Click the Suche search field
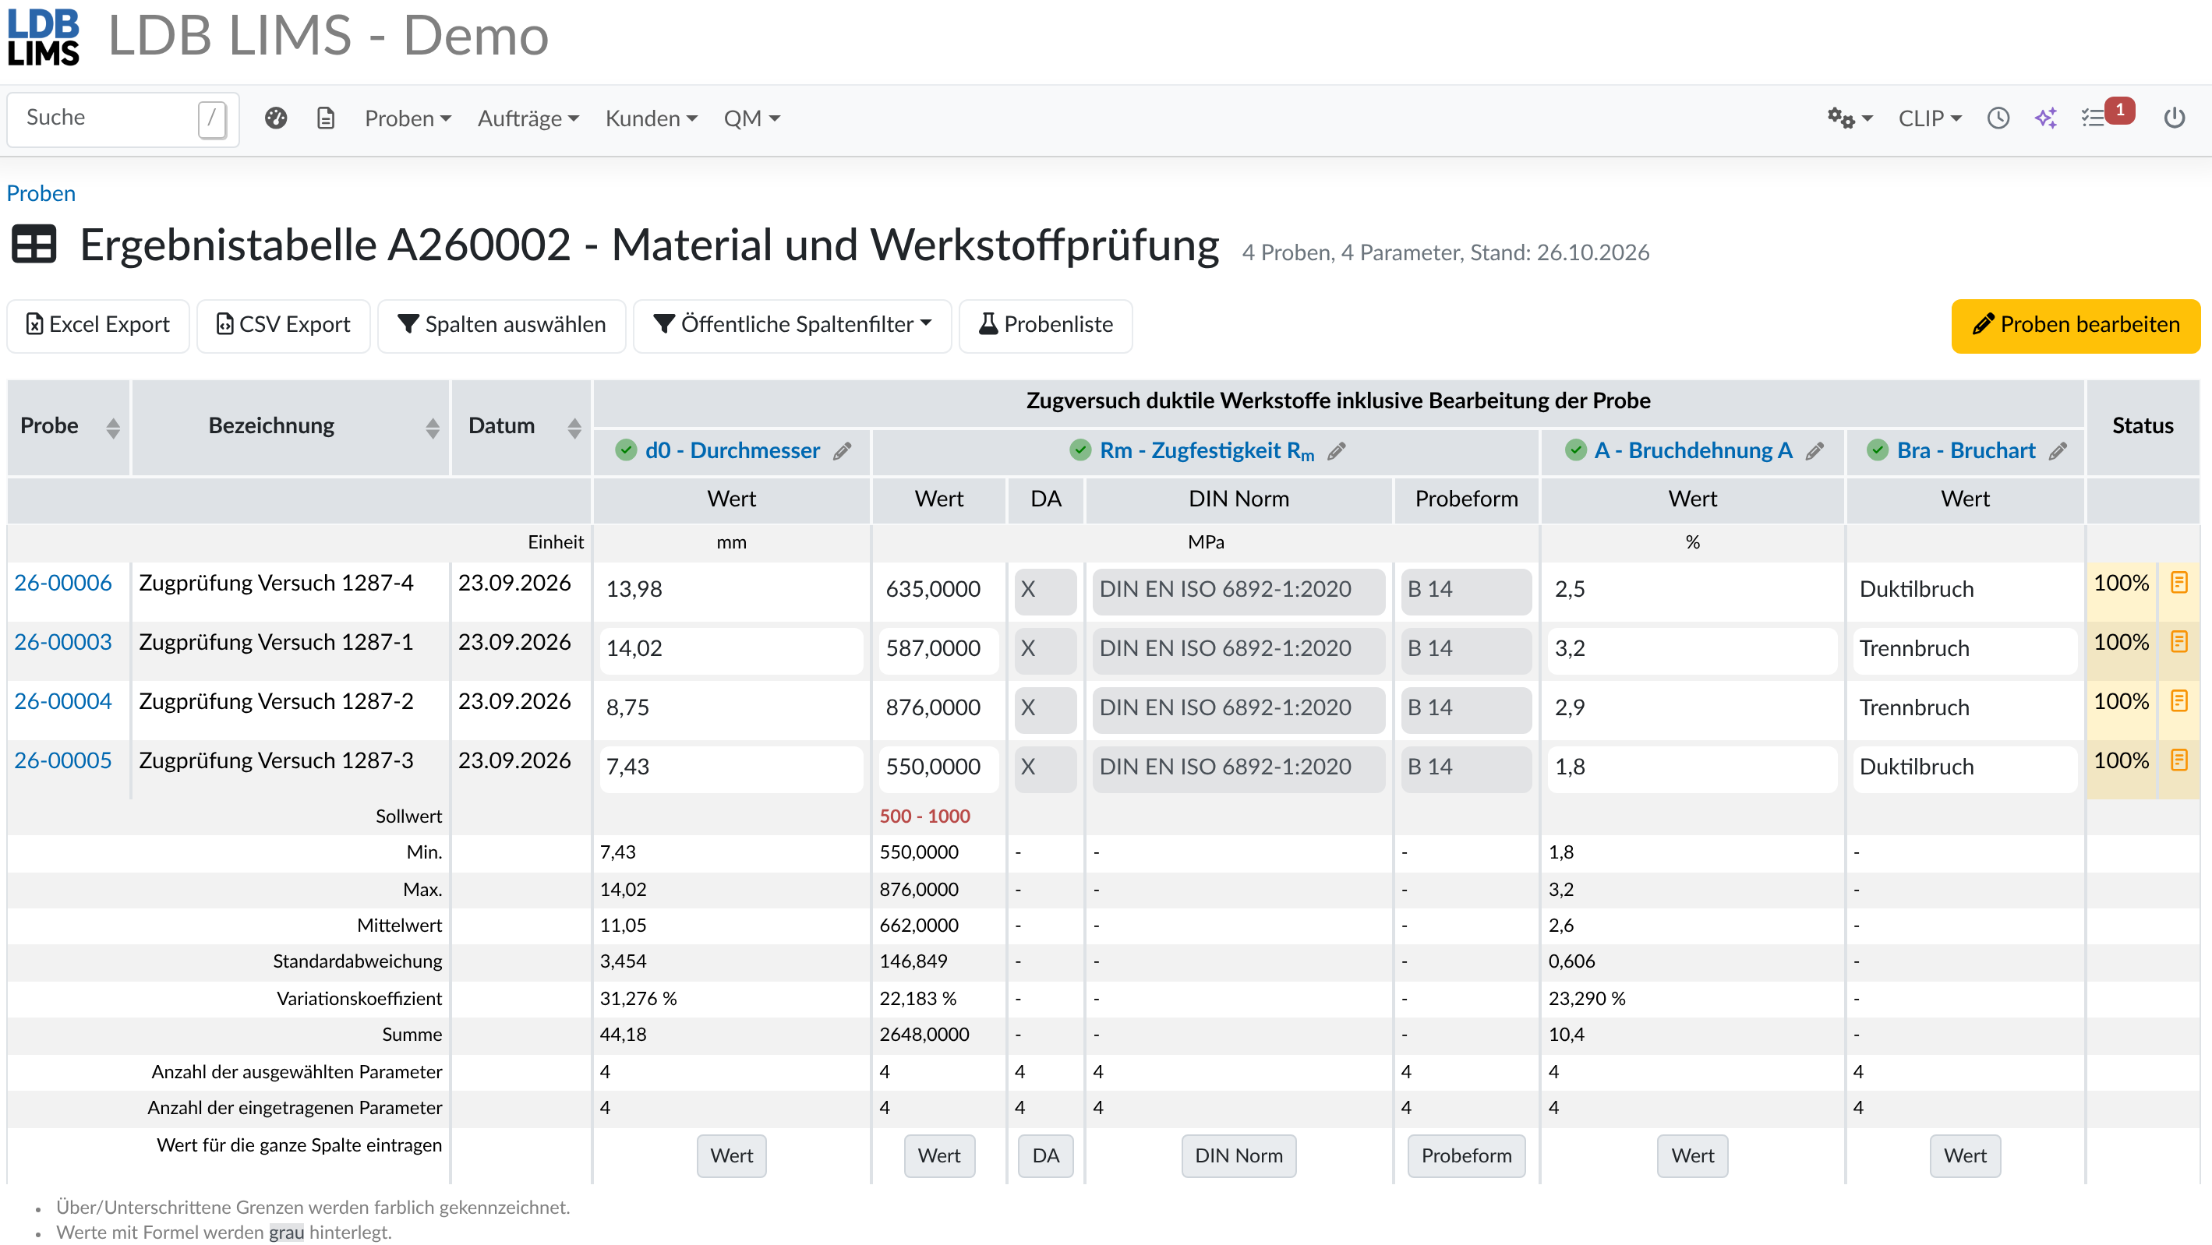 pyautogui.click(x=123, y=118)
